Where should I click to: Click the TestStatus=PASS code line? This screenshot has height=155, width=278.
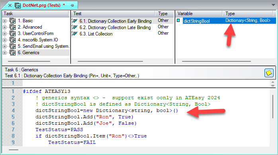tap(59, 129)
